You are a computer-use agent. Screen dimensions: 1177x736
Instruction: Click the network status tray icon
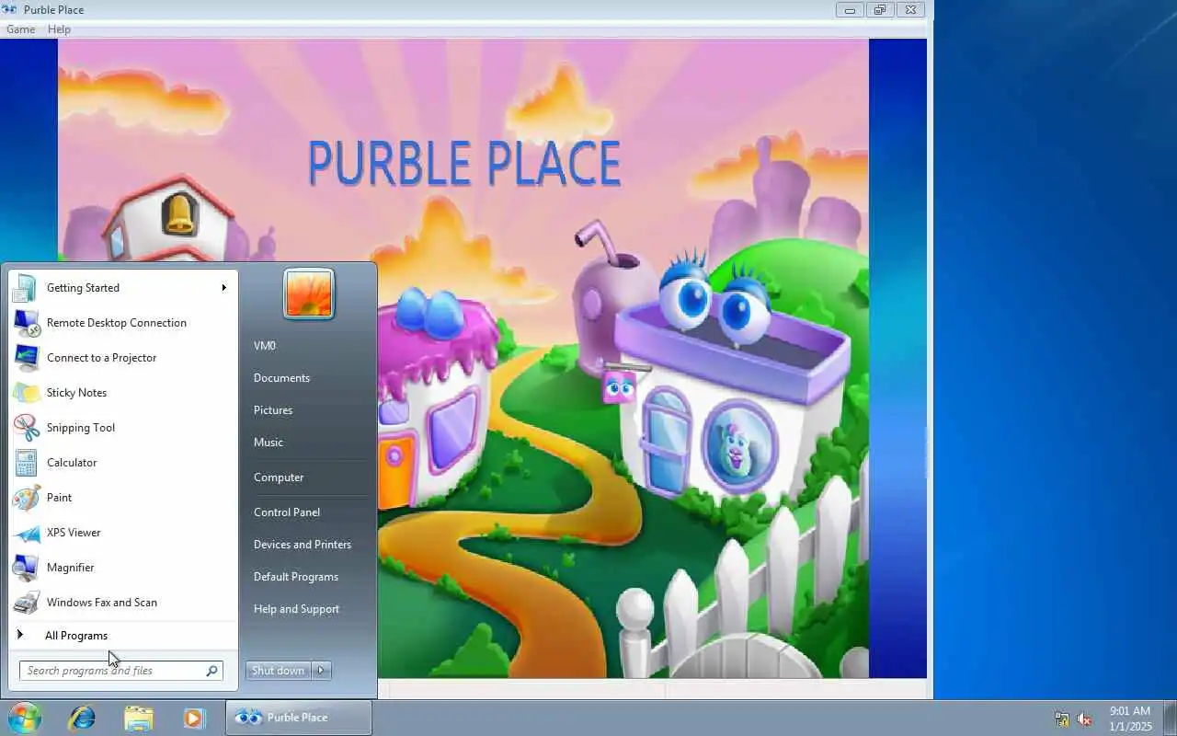pos(1062,719)
